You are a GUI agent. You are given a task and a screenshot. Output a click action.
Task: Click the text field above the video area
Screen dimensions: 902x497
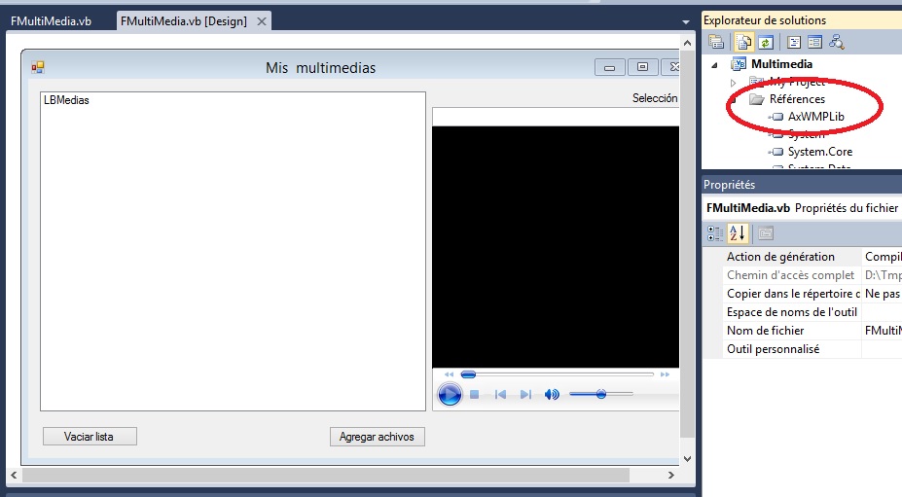tap(556, 117)
